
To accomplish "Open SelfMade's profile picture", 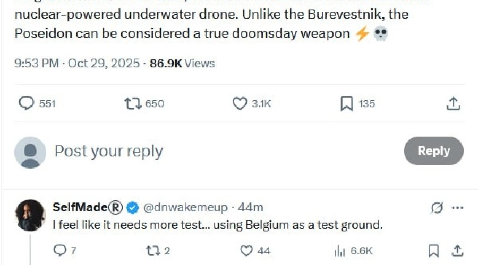I will pyautogui.click(x=30, y=215).
